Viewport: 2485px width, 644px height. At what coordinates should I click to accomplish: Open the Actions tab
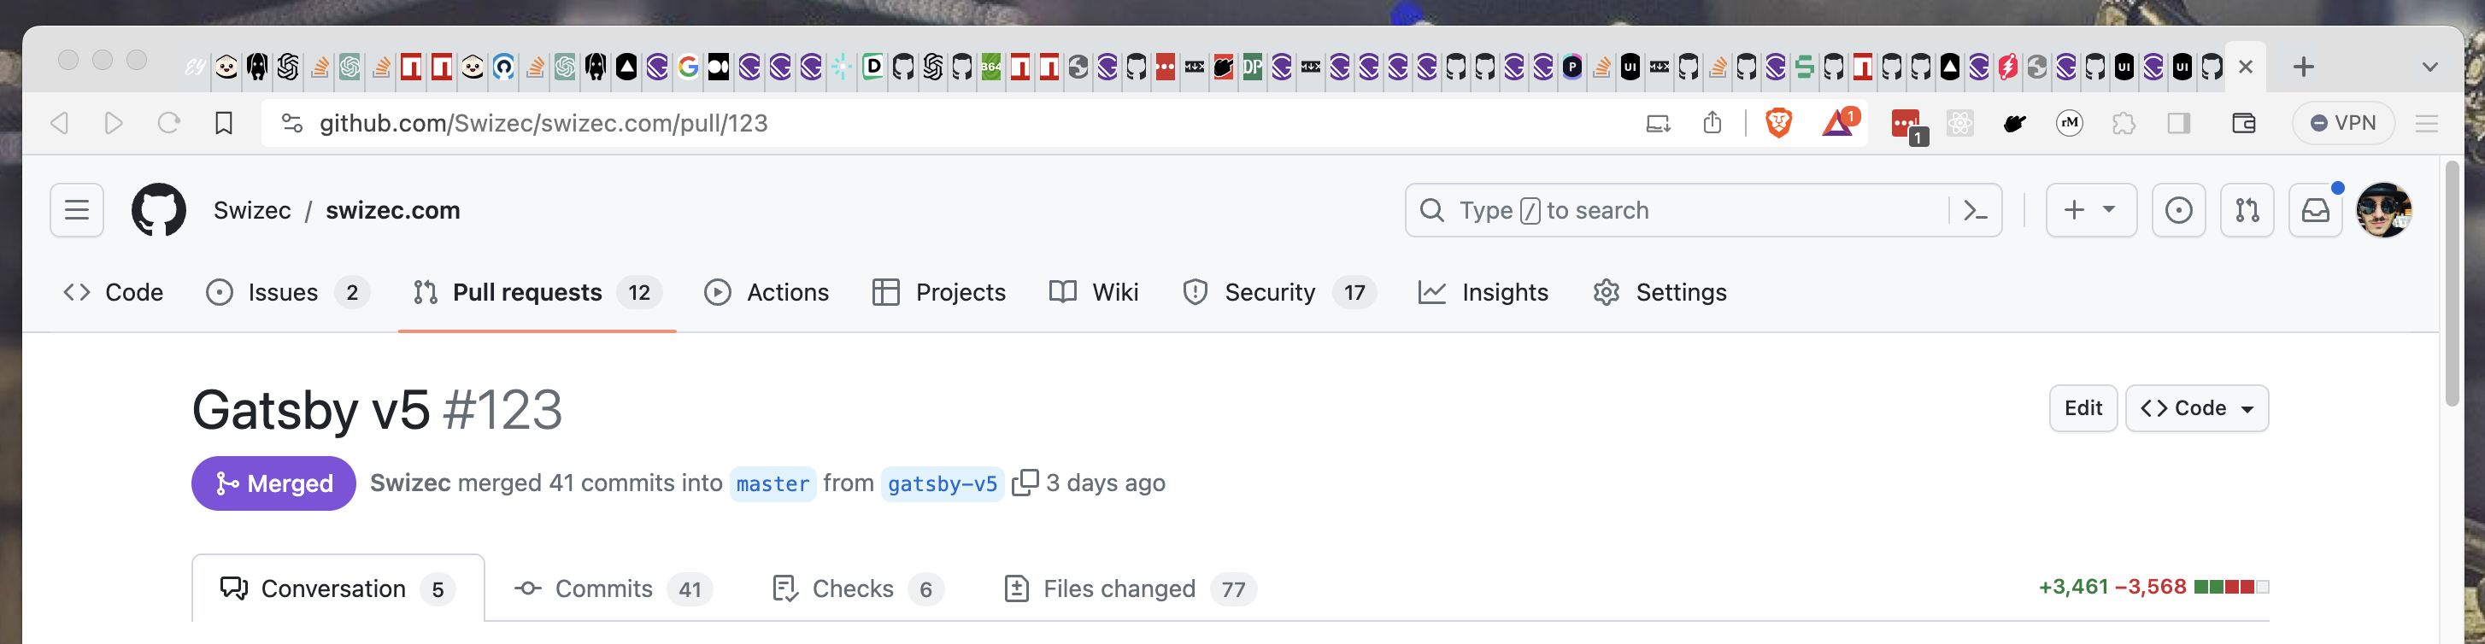click(x=767, y=292)
